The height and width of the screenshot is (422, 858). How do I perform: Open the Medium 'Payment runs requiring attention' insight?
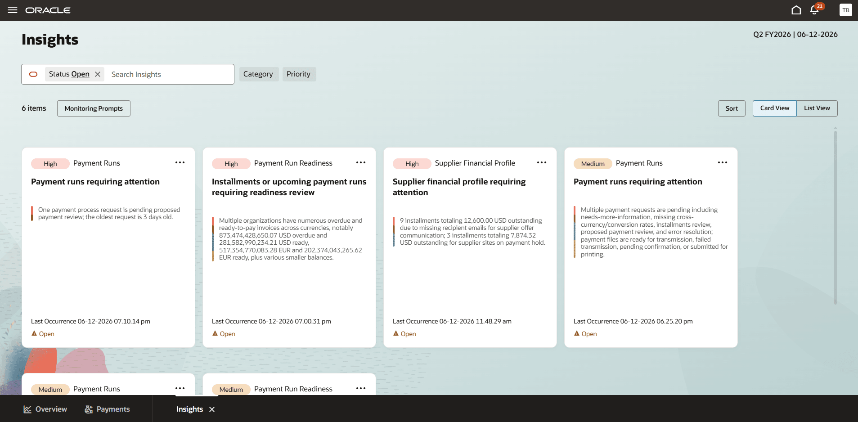point(638,182)
